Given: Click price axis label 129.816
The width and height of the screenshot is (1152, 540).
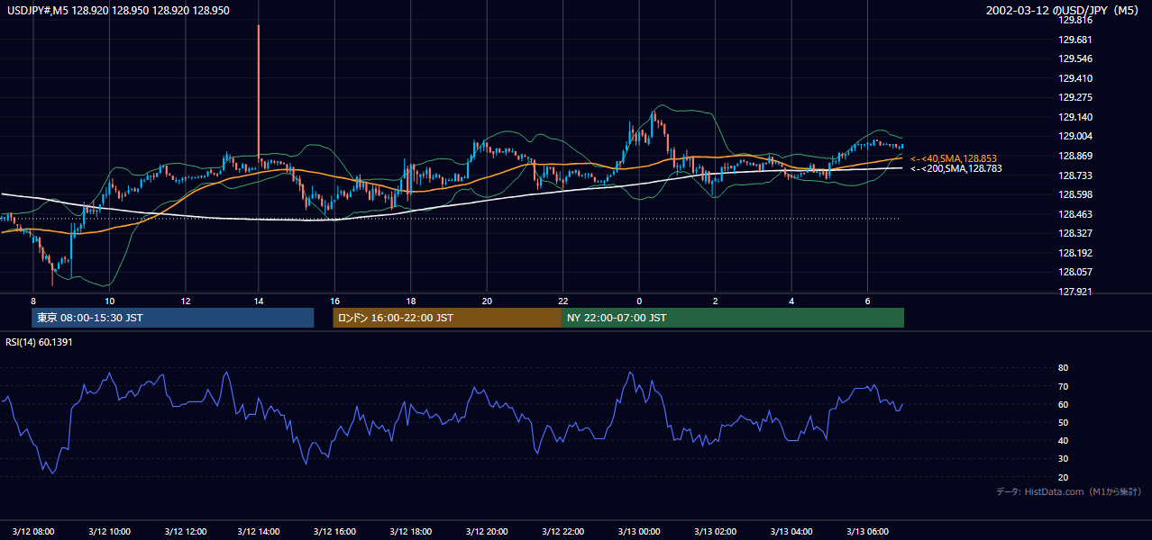Looking at the screenshot, I should tap(1075, 20).
